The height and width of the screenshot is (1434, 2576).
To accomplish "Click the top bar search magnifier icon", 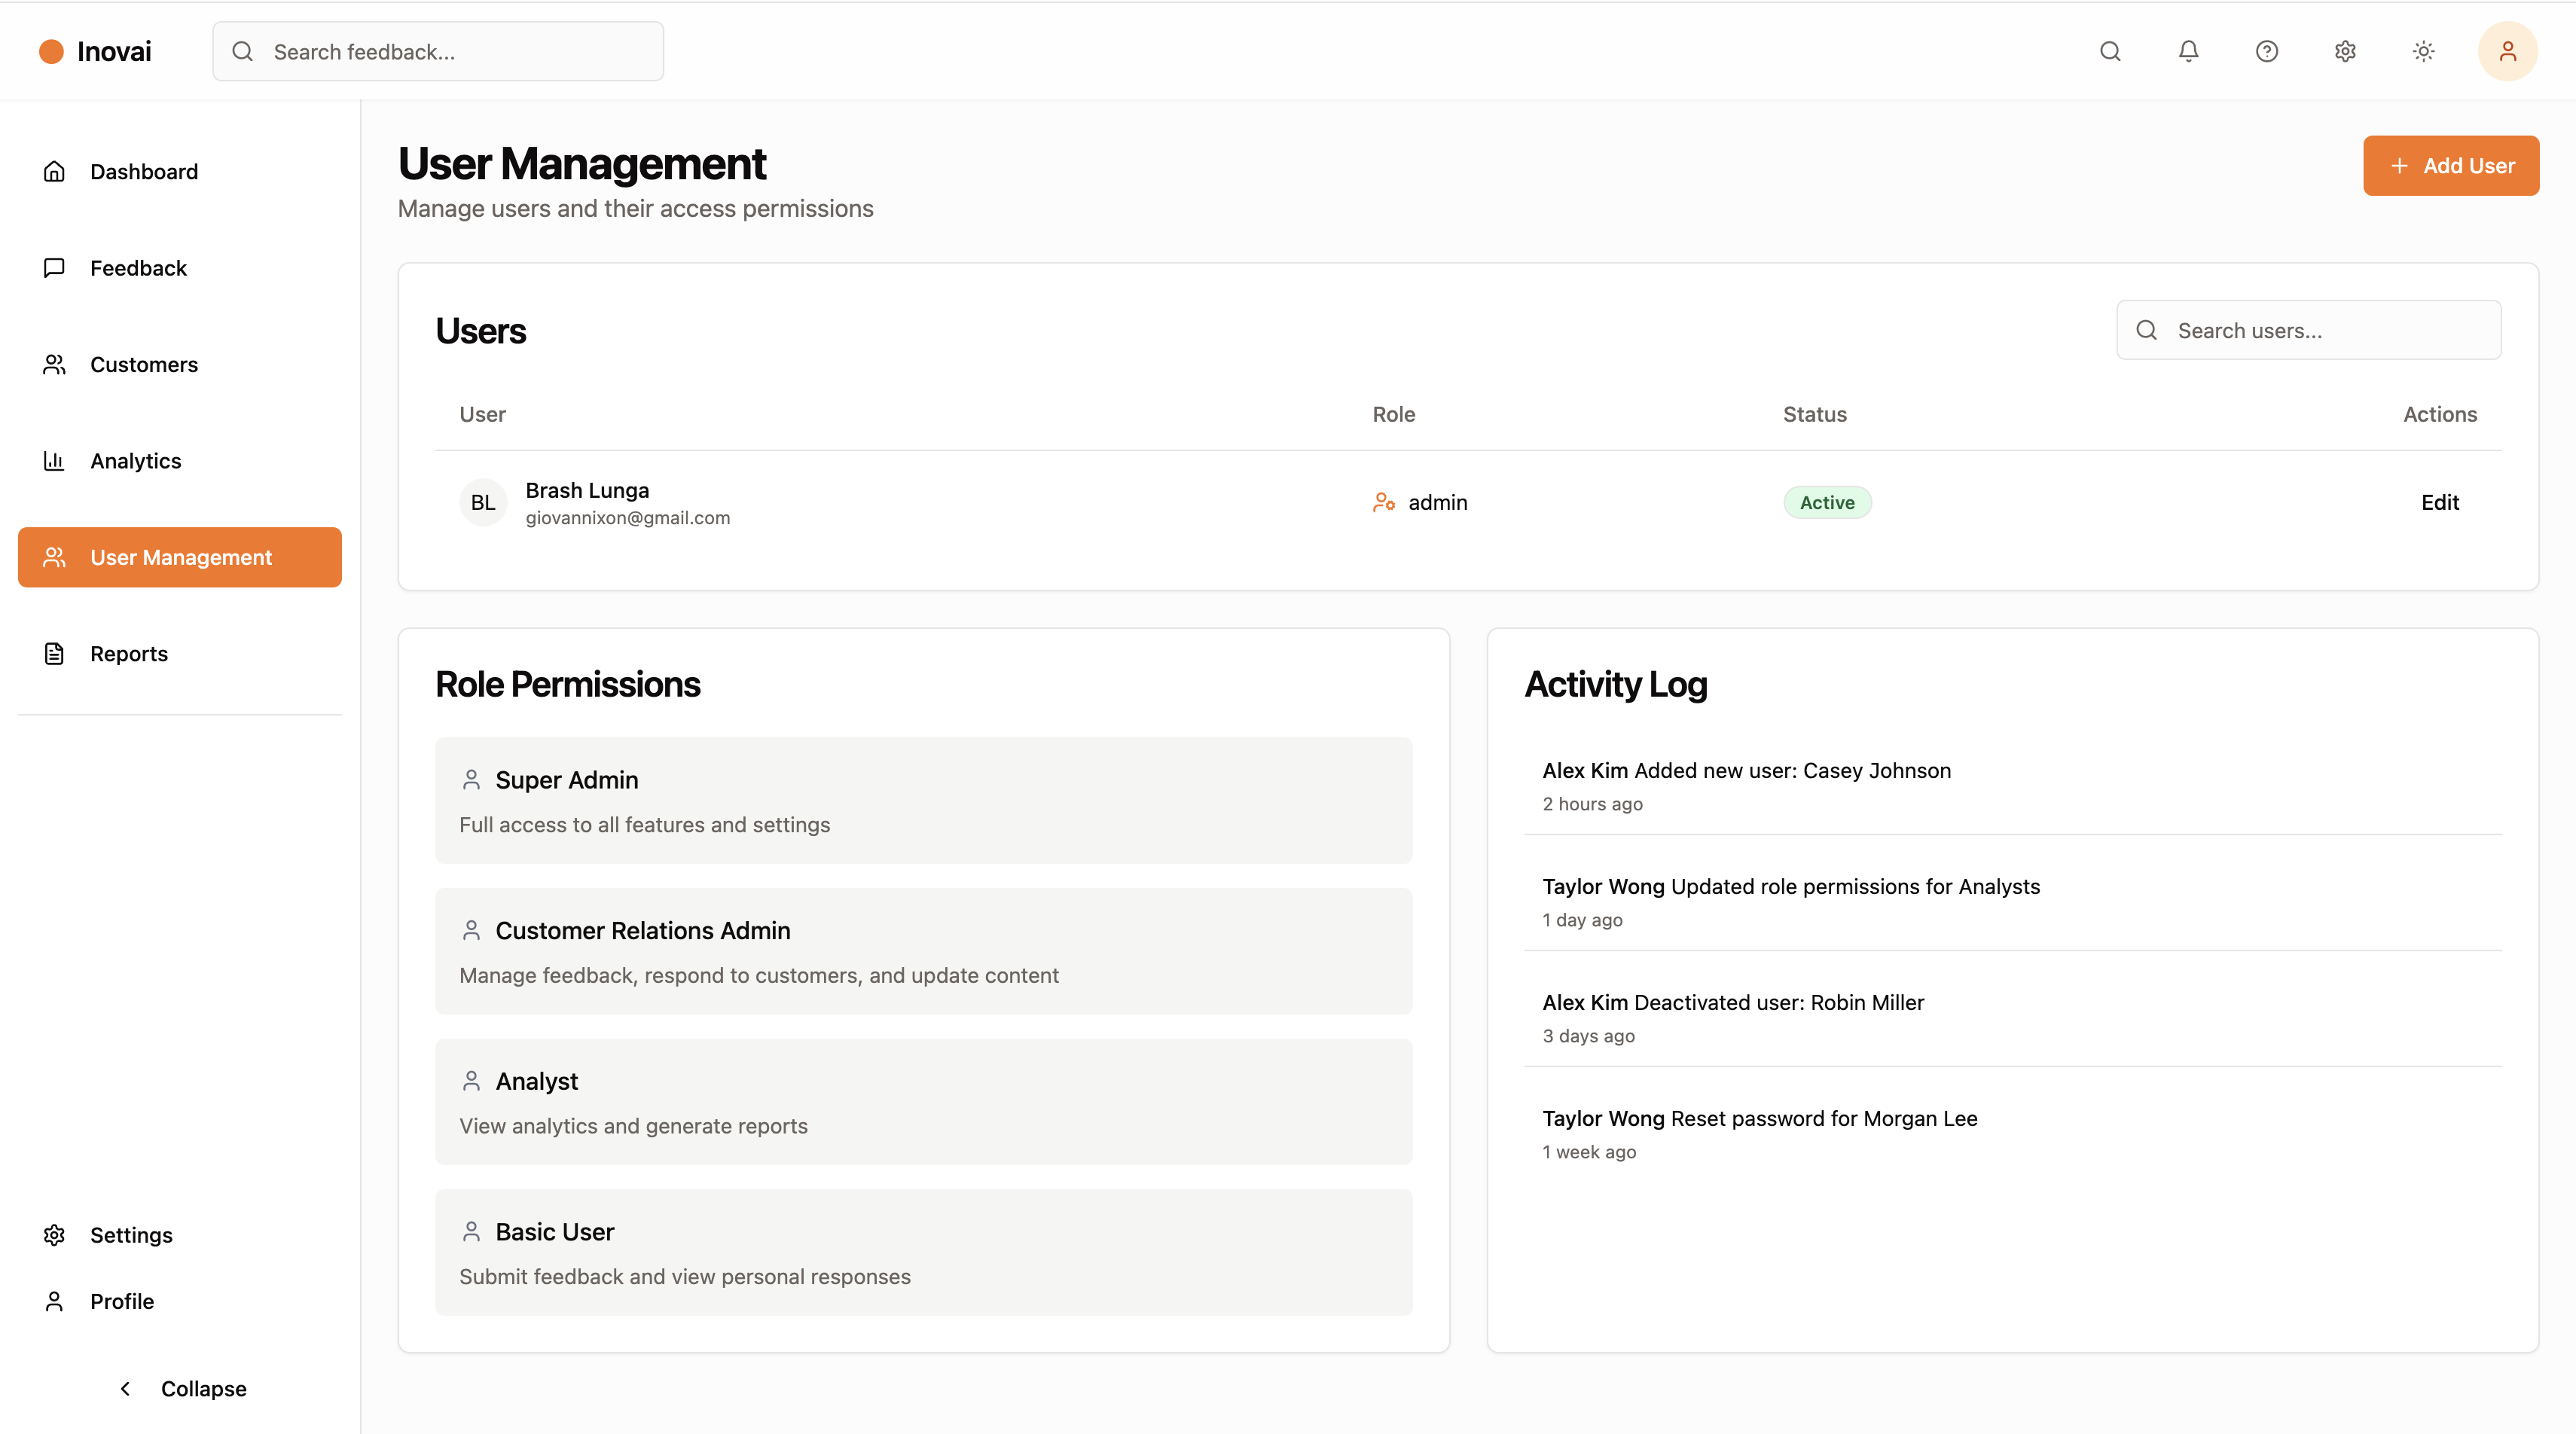I will pyautogui.click(x=2110, y=51).
